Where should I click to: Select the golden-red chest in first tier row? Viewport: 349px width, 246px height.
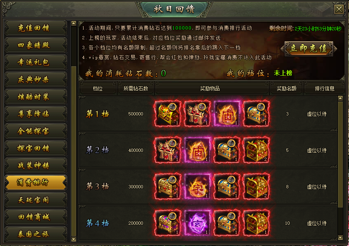tap(168, 114)
